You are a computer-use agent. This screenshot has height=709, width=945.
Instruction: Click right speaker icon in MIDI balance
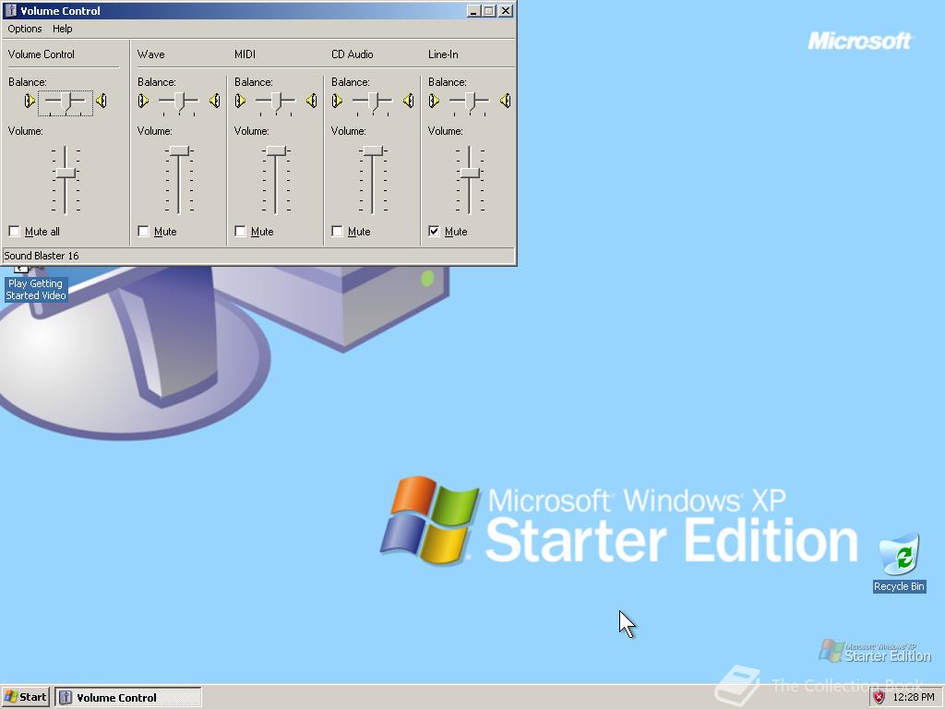[312, 101]
